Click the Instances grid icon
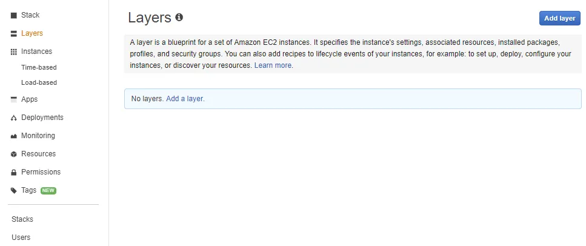 pos(14,52)
